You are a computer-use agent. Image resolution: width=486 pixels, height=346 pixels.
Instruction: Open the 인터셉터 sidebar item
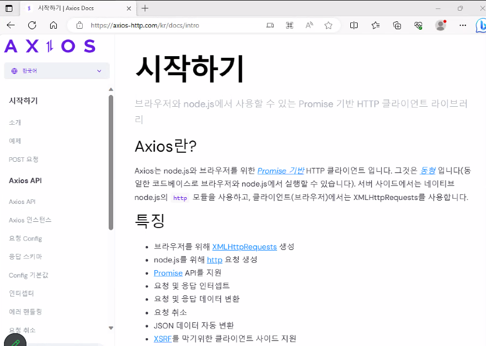pyautogui.click(x=21, y=293)
